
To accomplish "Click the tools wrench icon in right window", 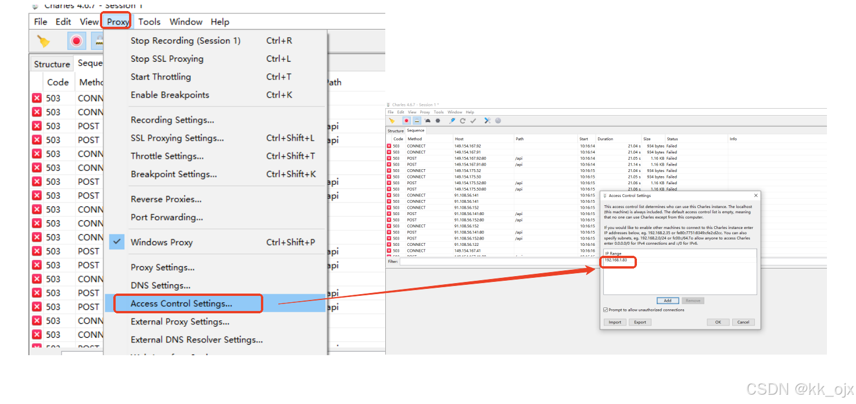I will 488,121.
